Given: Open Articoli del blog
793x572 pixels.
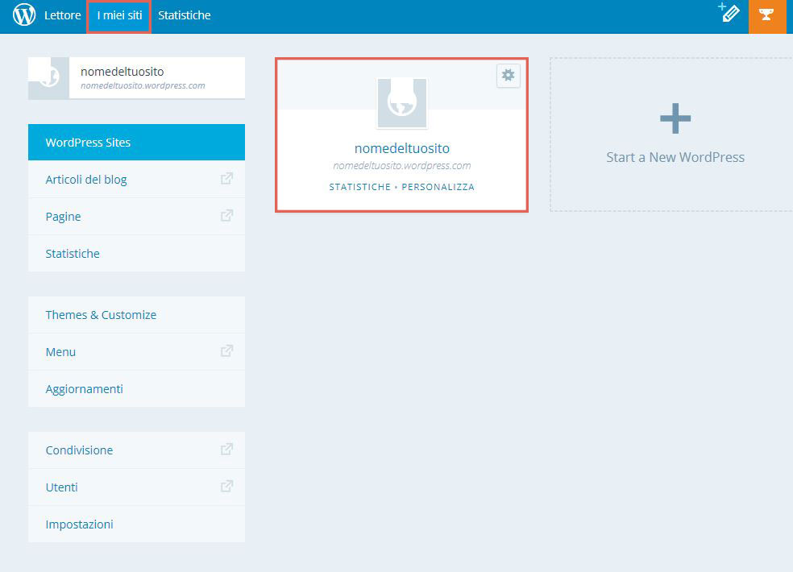Looking at the screenshot, I should pos(136,179).
